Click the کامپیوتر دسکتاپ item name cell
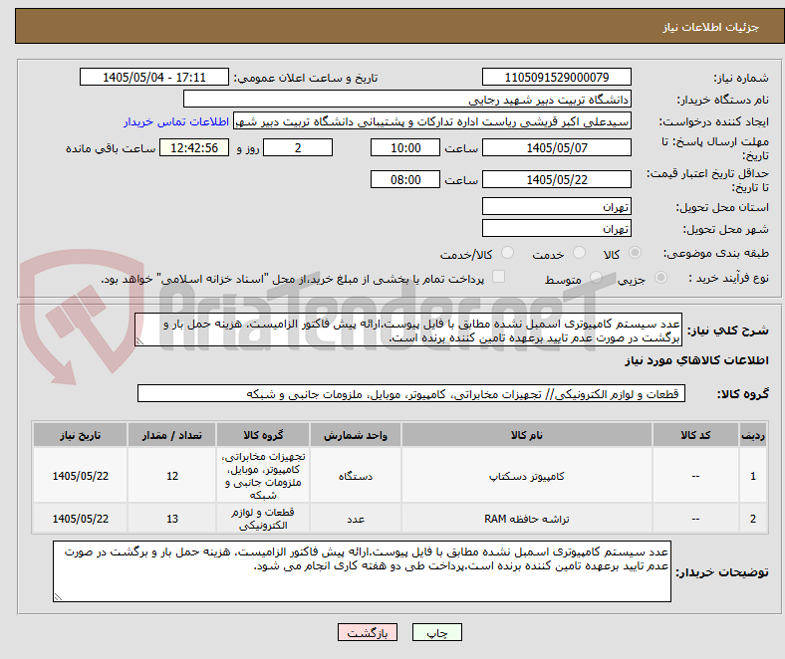Viewport: 785px width, 659px height. [x=527, y=476]
